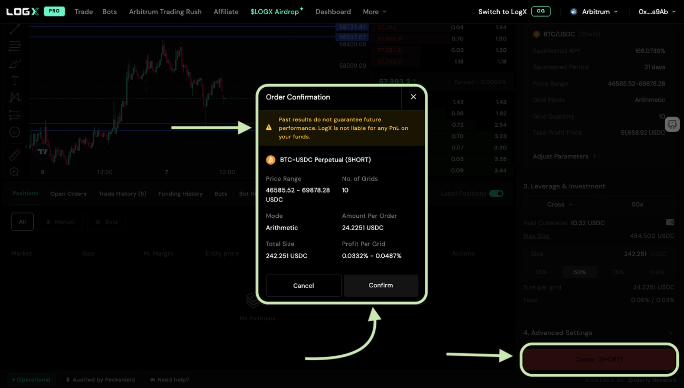The image size is (684, 388).
Task: Toggle the switch beside Avbl Collateral
Action: (x=670, y=222)
